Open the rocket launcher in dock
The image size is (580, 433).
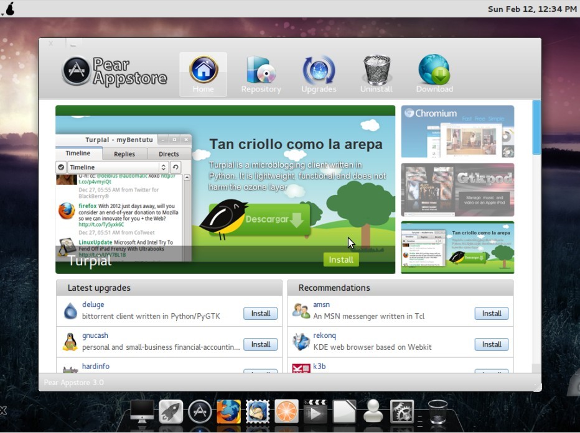point(171,411)
